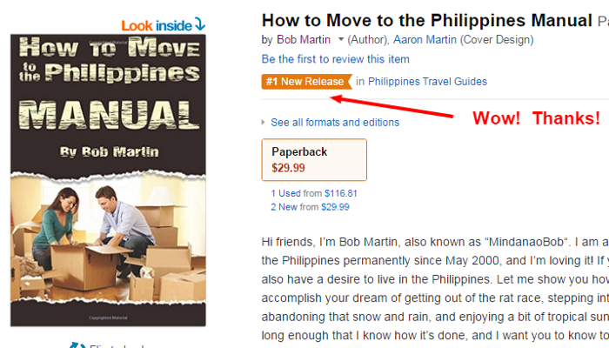Click the book cover image
This screenshot has height=348, width=609.
pos(108,180)
